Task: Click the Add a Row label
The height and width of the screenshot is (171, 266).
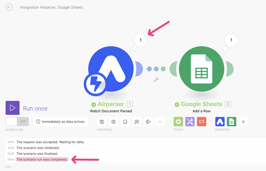Action: point(202,111)
